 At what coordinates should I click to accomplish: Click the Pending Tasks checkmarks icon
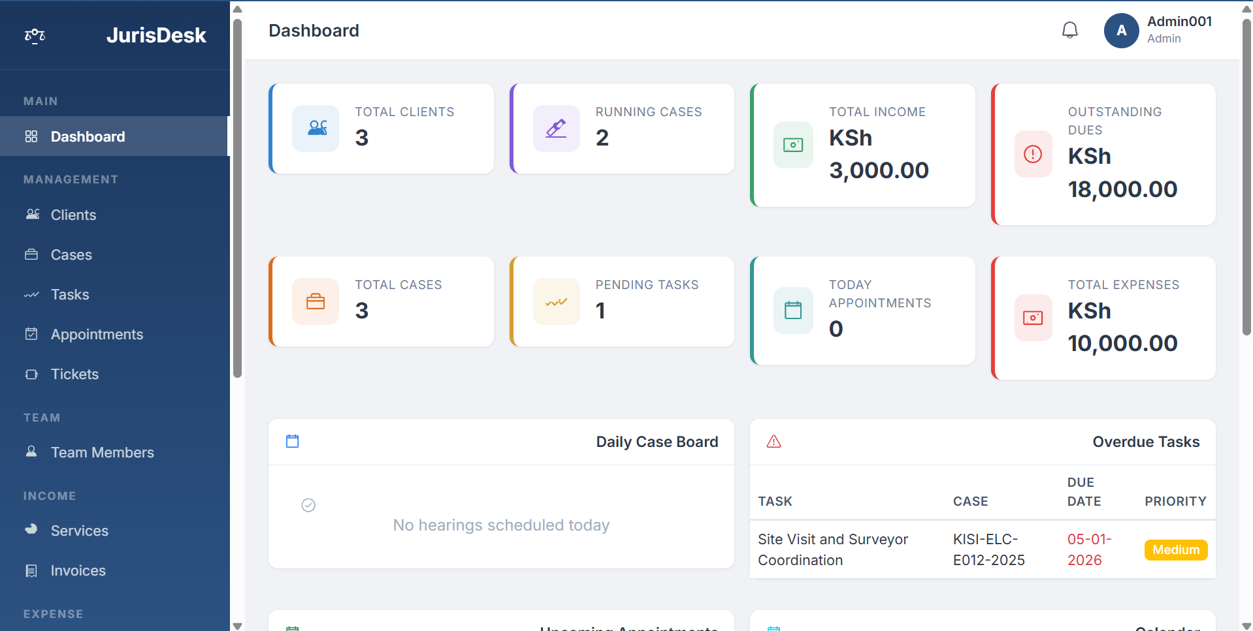coord(557,301)
